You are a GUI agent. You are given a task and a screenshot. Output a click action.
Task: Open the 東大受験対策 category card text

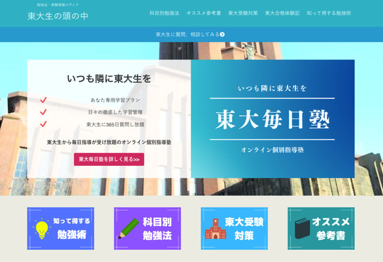244,229
